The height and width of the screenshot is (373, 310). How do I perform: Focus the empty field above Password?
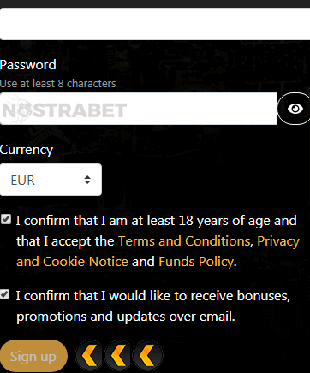click(155, 24)
